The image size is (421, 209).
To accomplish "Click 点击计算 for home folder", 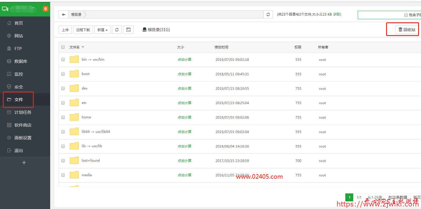I will click(185, 117).
